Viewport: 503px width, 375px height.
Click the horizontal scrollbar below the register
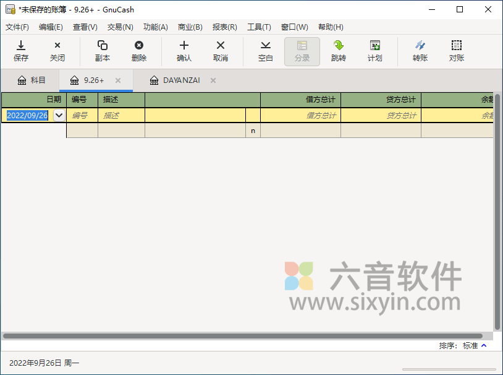[x=247, y=335]
